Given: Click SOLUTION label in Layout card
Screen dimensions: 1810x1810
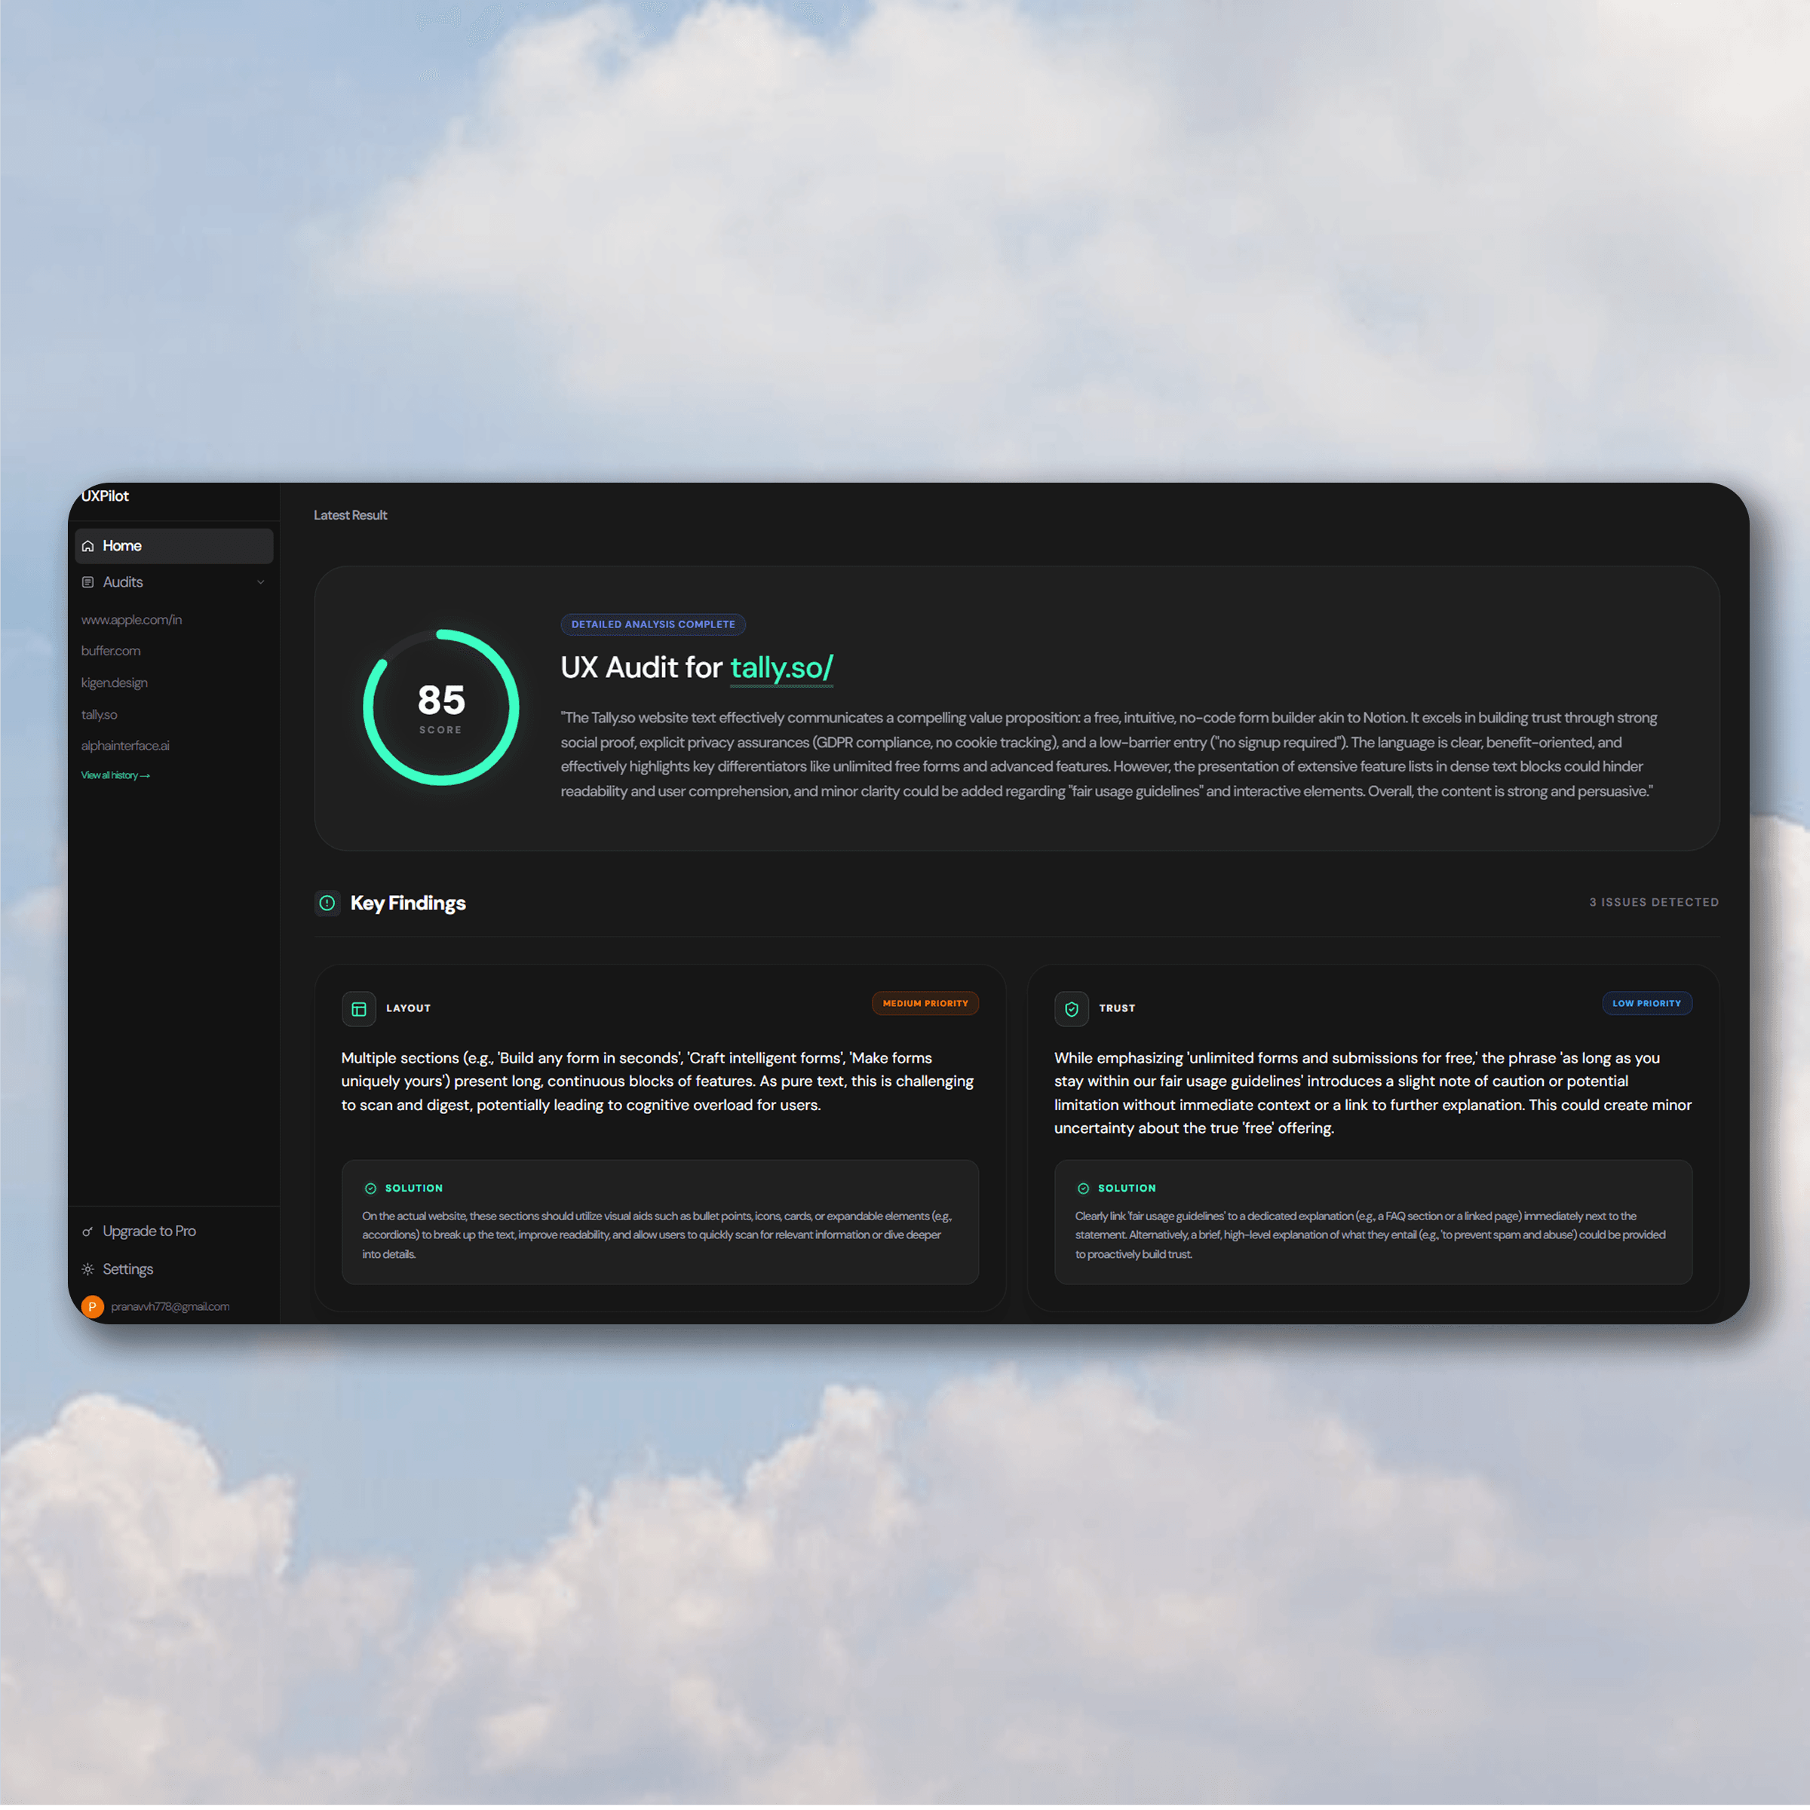Looking at the screenshot, I should click(x=414, y=1189).
